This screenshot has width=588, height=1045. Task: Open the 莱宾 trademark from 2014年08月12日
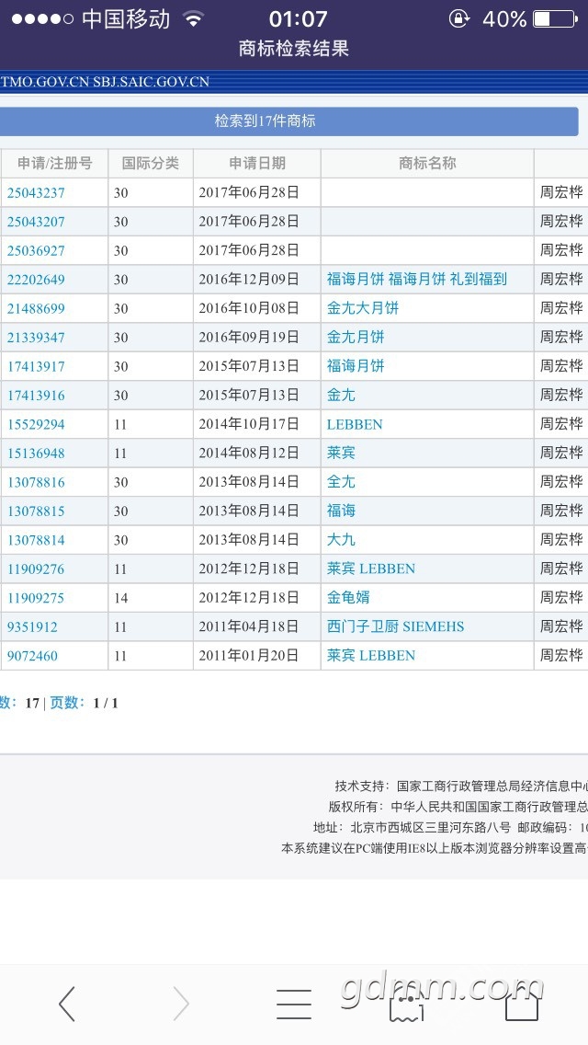point(341,454)
